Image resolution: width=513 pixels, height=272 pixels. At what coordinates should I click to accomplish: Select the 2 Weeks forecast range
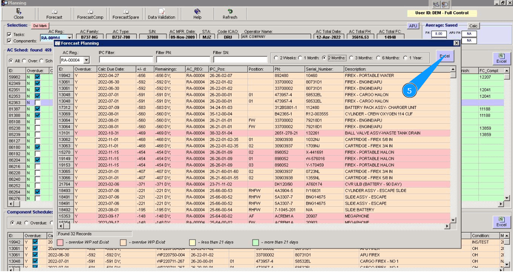pyautogui.click(x=276, y=58)
